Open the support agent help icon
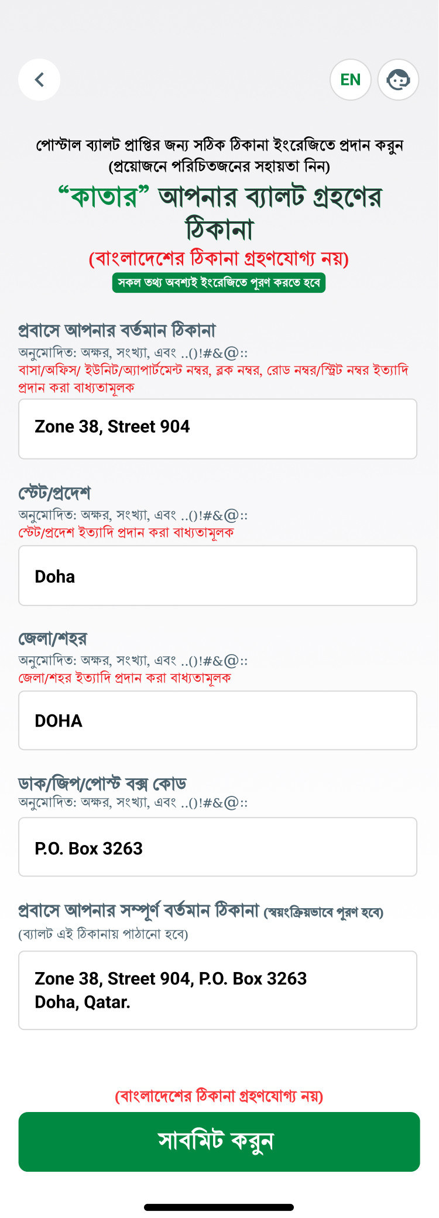Screen dimensions: 439x1218 [398, 80]
